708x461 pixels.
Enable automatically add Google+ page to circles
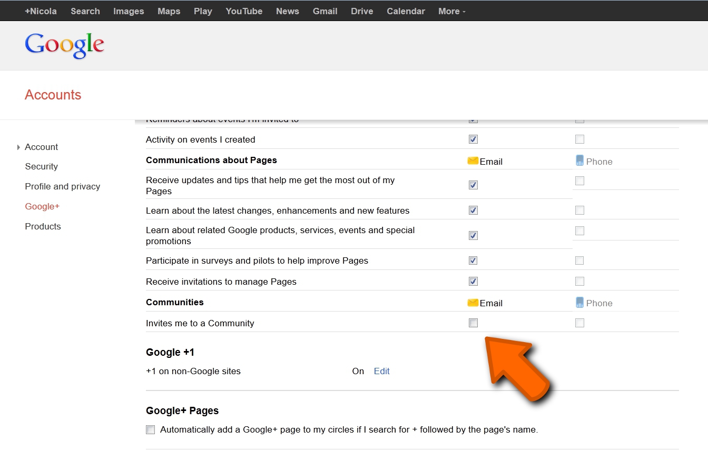(151, 429)
